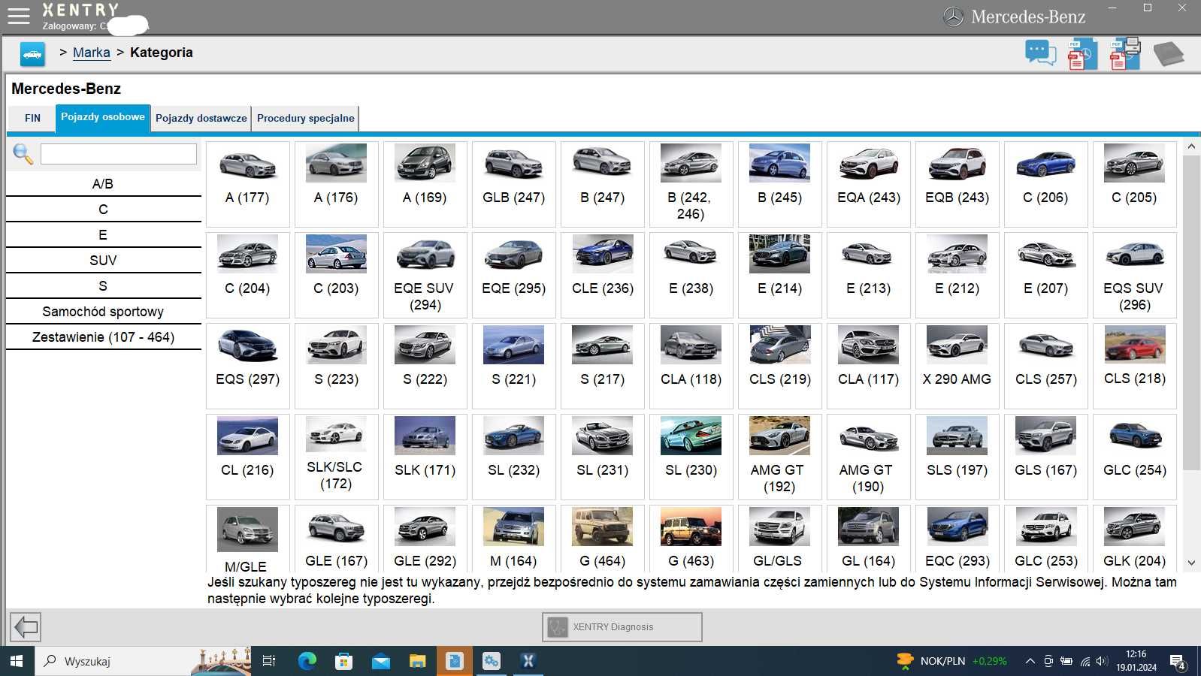Screen dimensions: 1201x676
Task: Select the S (223) model tile
Action: coord(336,366)
